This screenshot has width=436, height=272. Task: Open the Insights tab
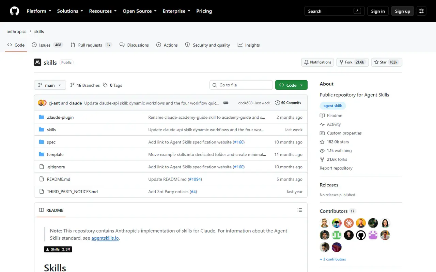point(249,45)
